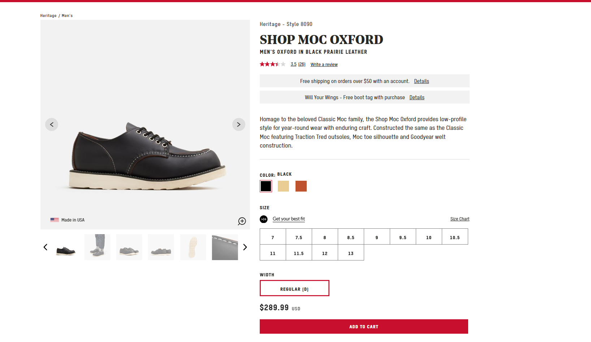The image size is (591, 342).
Task: Show the previous product image
Action: coord(52,124)
